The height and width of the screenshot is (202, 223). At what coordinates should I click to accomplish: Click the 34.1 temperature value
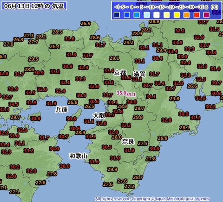151,97
